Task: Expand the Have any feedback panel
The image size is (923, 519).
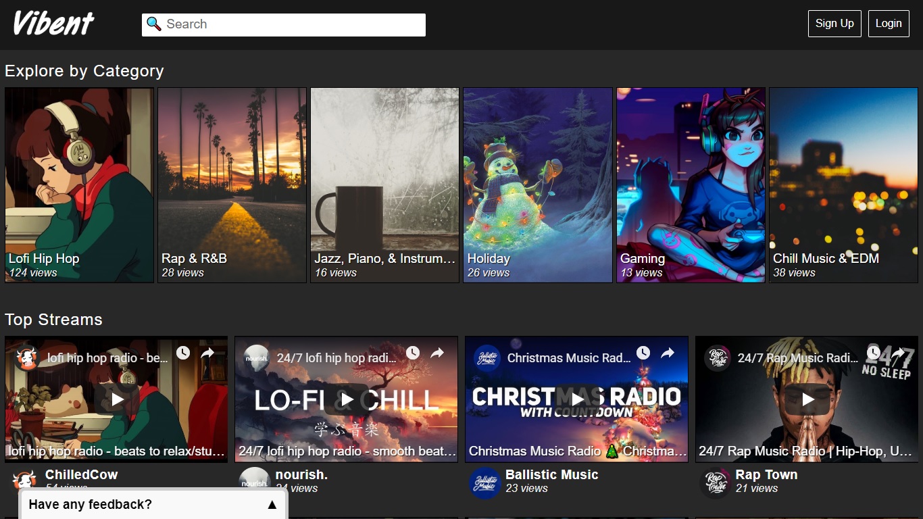Action: click(272, 505)
